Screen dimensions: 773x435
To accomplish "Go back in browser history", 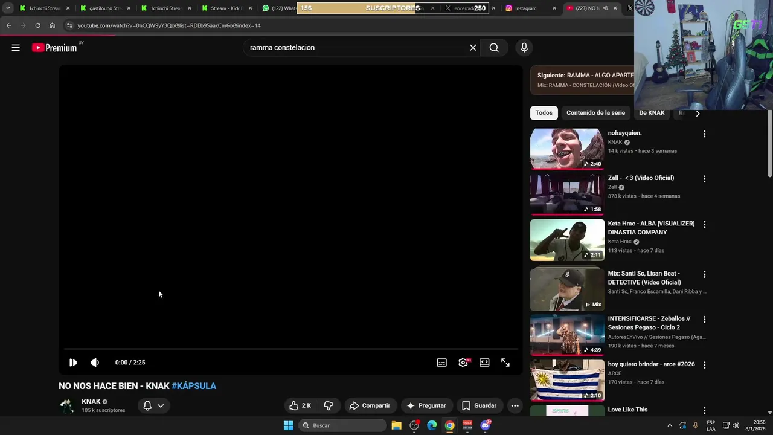I will pyautogui.click(x=8, y=25).
